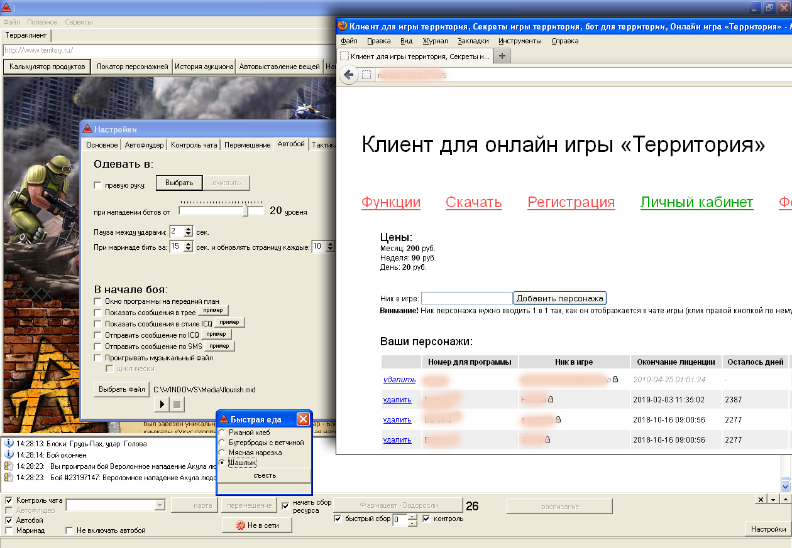
Task: Close the Быстрая еда popup window
Action: pos(303,419)
